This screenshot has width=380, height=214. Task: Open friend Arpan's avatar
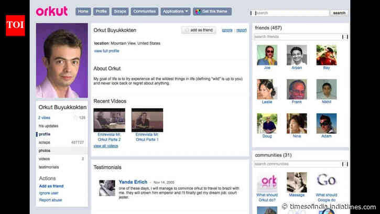click(297, 55)
